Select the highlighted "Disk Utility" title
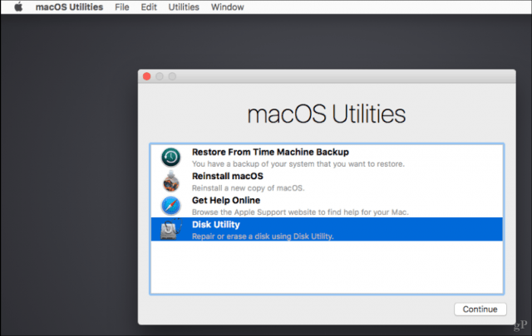This screenshot has width=532, height=336. coord(216,225)
